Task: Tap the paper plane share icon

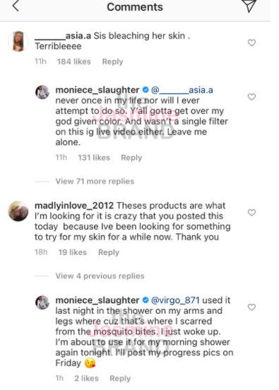Action: click(x=249, y=6)
